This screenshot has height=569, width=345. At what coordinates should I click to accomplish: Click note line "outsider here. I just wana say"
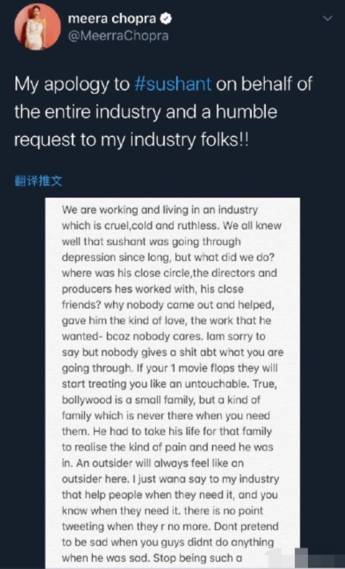click(170, 479)
